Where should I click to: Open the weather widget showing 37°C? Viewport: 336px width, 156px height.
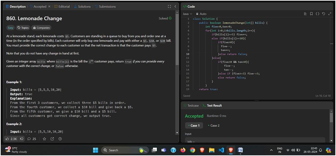click(16, 150)
